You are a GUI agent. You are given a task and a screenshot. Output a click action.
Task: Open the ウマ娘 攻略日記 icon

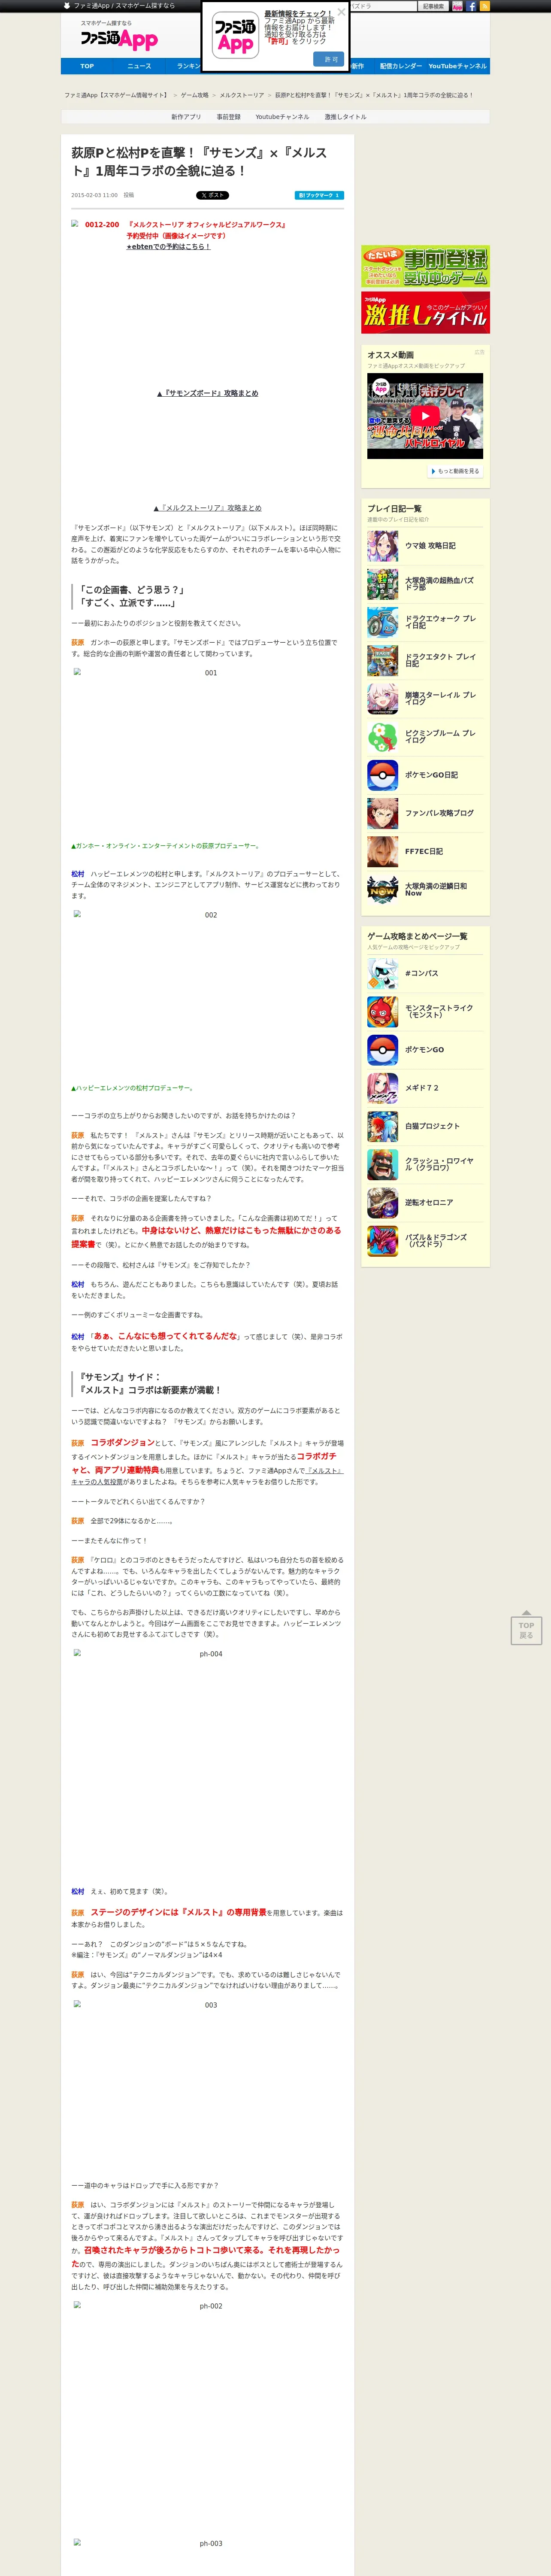(382, 546)
